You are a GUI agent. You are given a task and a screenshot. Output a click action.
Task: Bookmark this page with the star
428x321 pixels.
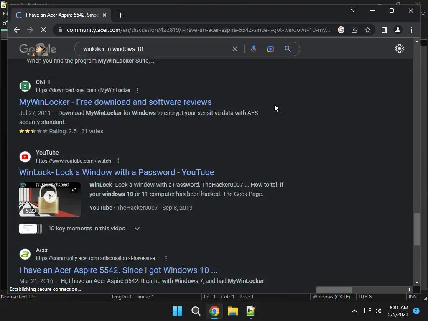pyautogui.click(x=368, y=30)
